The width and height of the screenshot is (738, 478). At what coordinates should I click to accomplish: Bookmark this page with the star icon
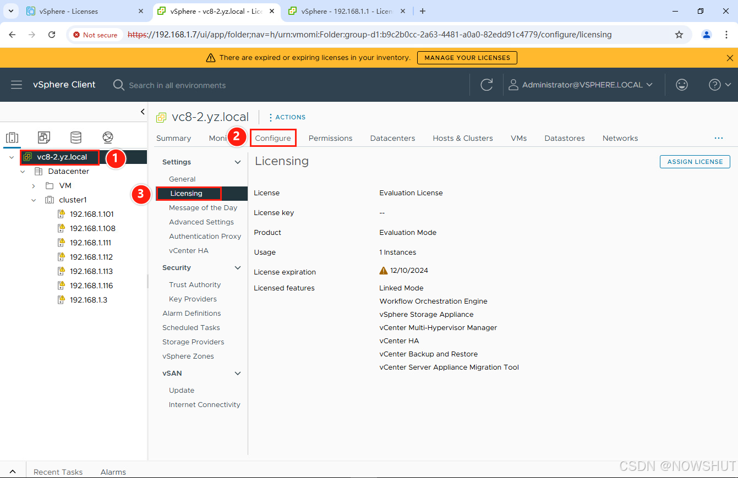coord(679,35)
